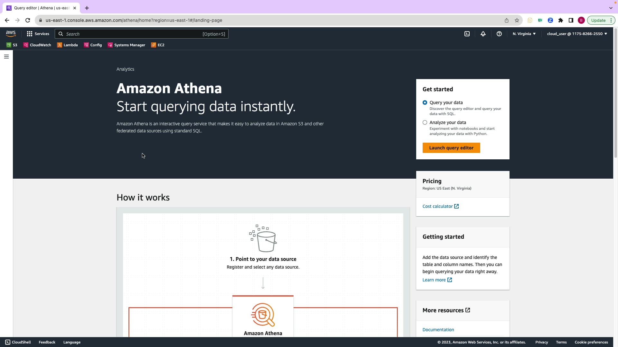Open the N. Virginia region dropdown
This screenshot has width=618, height=347.
524,34
